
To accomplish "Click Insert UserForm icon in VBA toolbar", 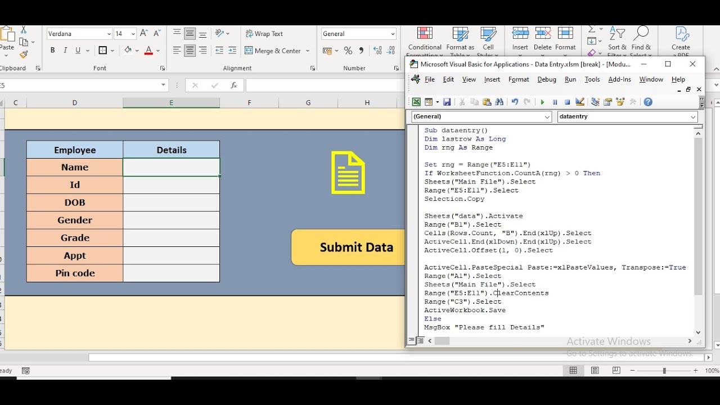I will (429, 102).
